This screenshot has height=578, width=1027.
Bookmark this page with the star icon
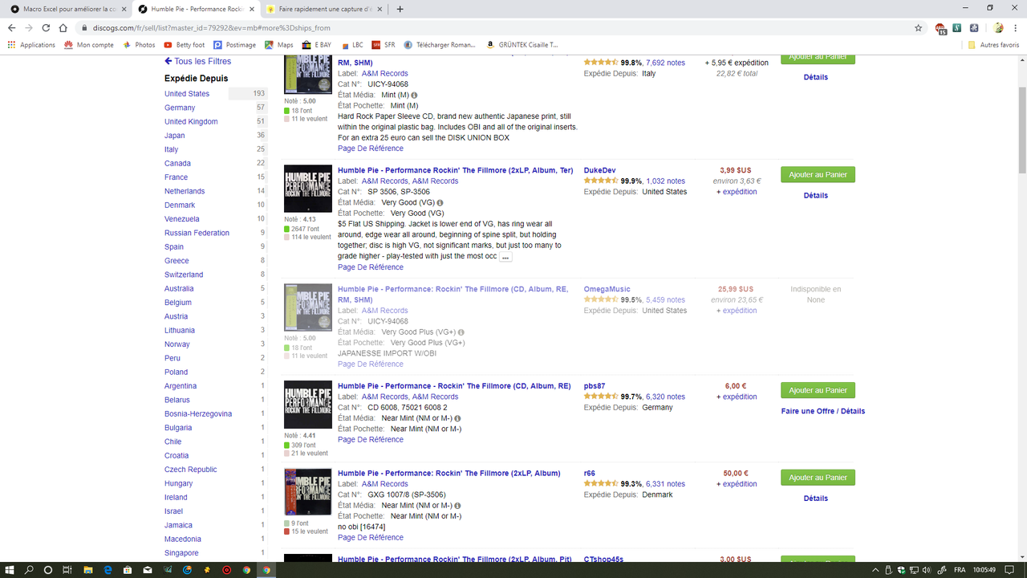(919, 27)
